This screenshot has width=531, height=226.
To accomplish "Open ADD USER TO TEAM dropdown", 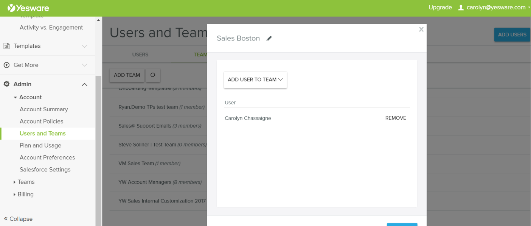I will pos(255,79).
